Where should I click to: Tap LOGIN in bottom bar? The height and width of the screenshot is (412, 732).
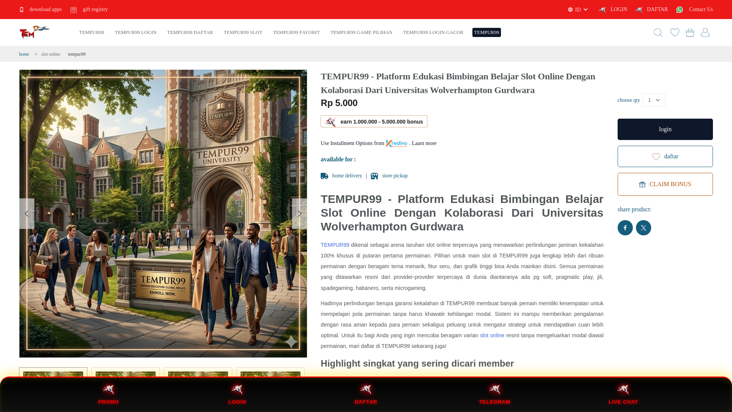(x=237, y=394)
